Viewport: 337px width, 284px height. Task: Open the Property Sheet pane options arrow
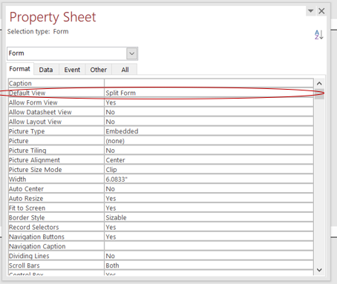click(x=310, y=11)
